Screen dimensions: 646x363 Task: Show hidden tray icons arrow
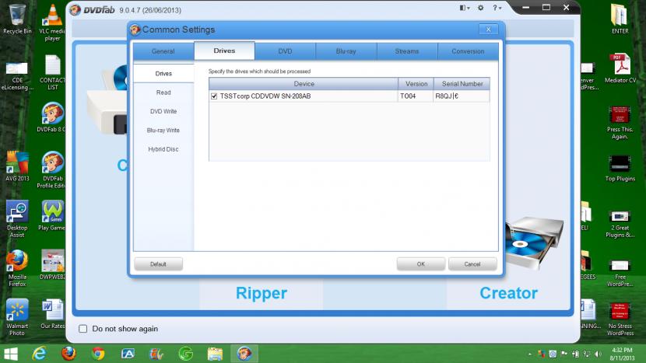(x=530, y=354)
